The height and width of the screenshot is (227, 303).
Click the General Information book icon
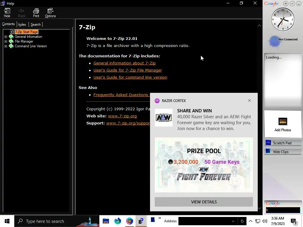click(11, 36)
